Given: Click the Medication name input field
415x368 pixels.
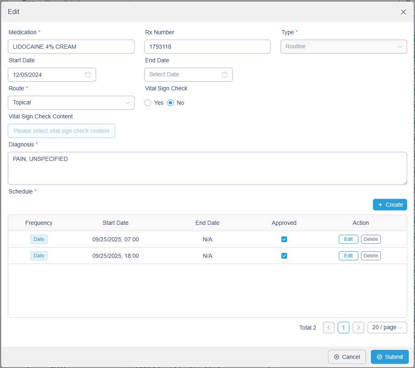Looking at the screenshot, I should pos(71,47).
